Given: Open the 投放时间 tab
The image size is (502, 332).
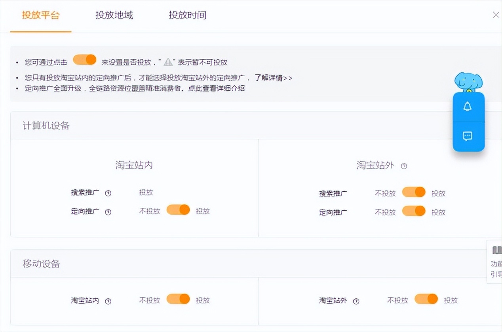Looking at the screenshot, I should pyautogui.click(x=187, y=15).
